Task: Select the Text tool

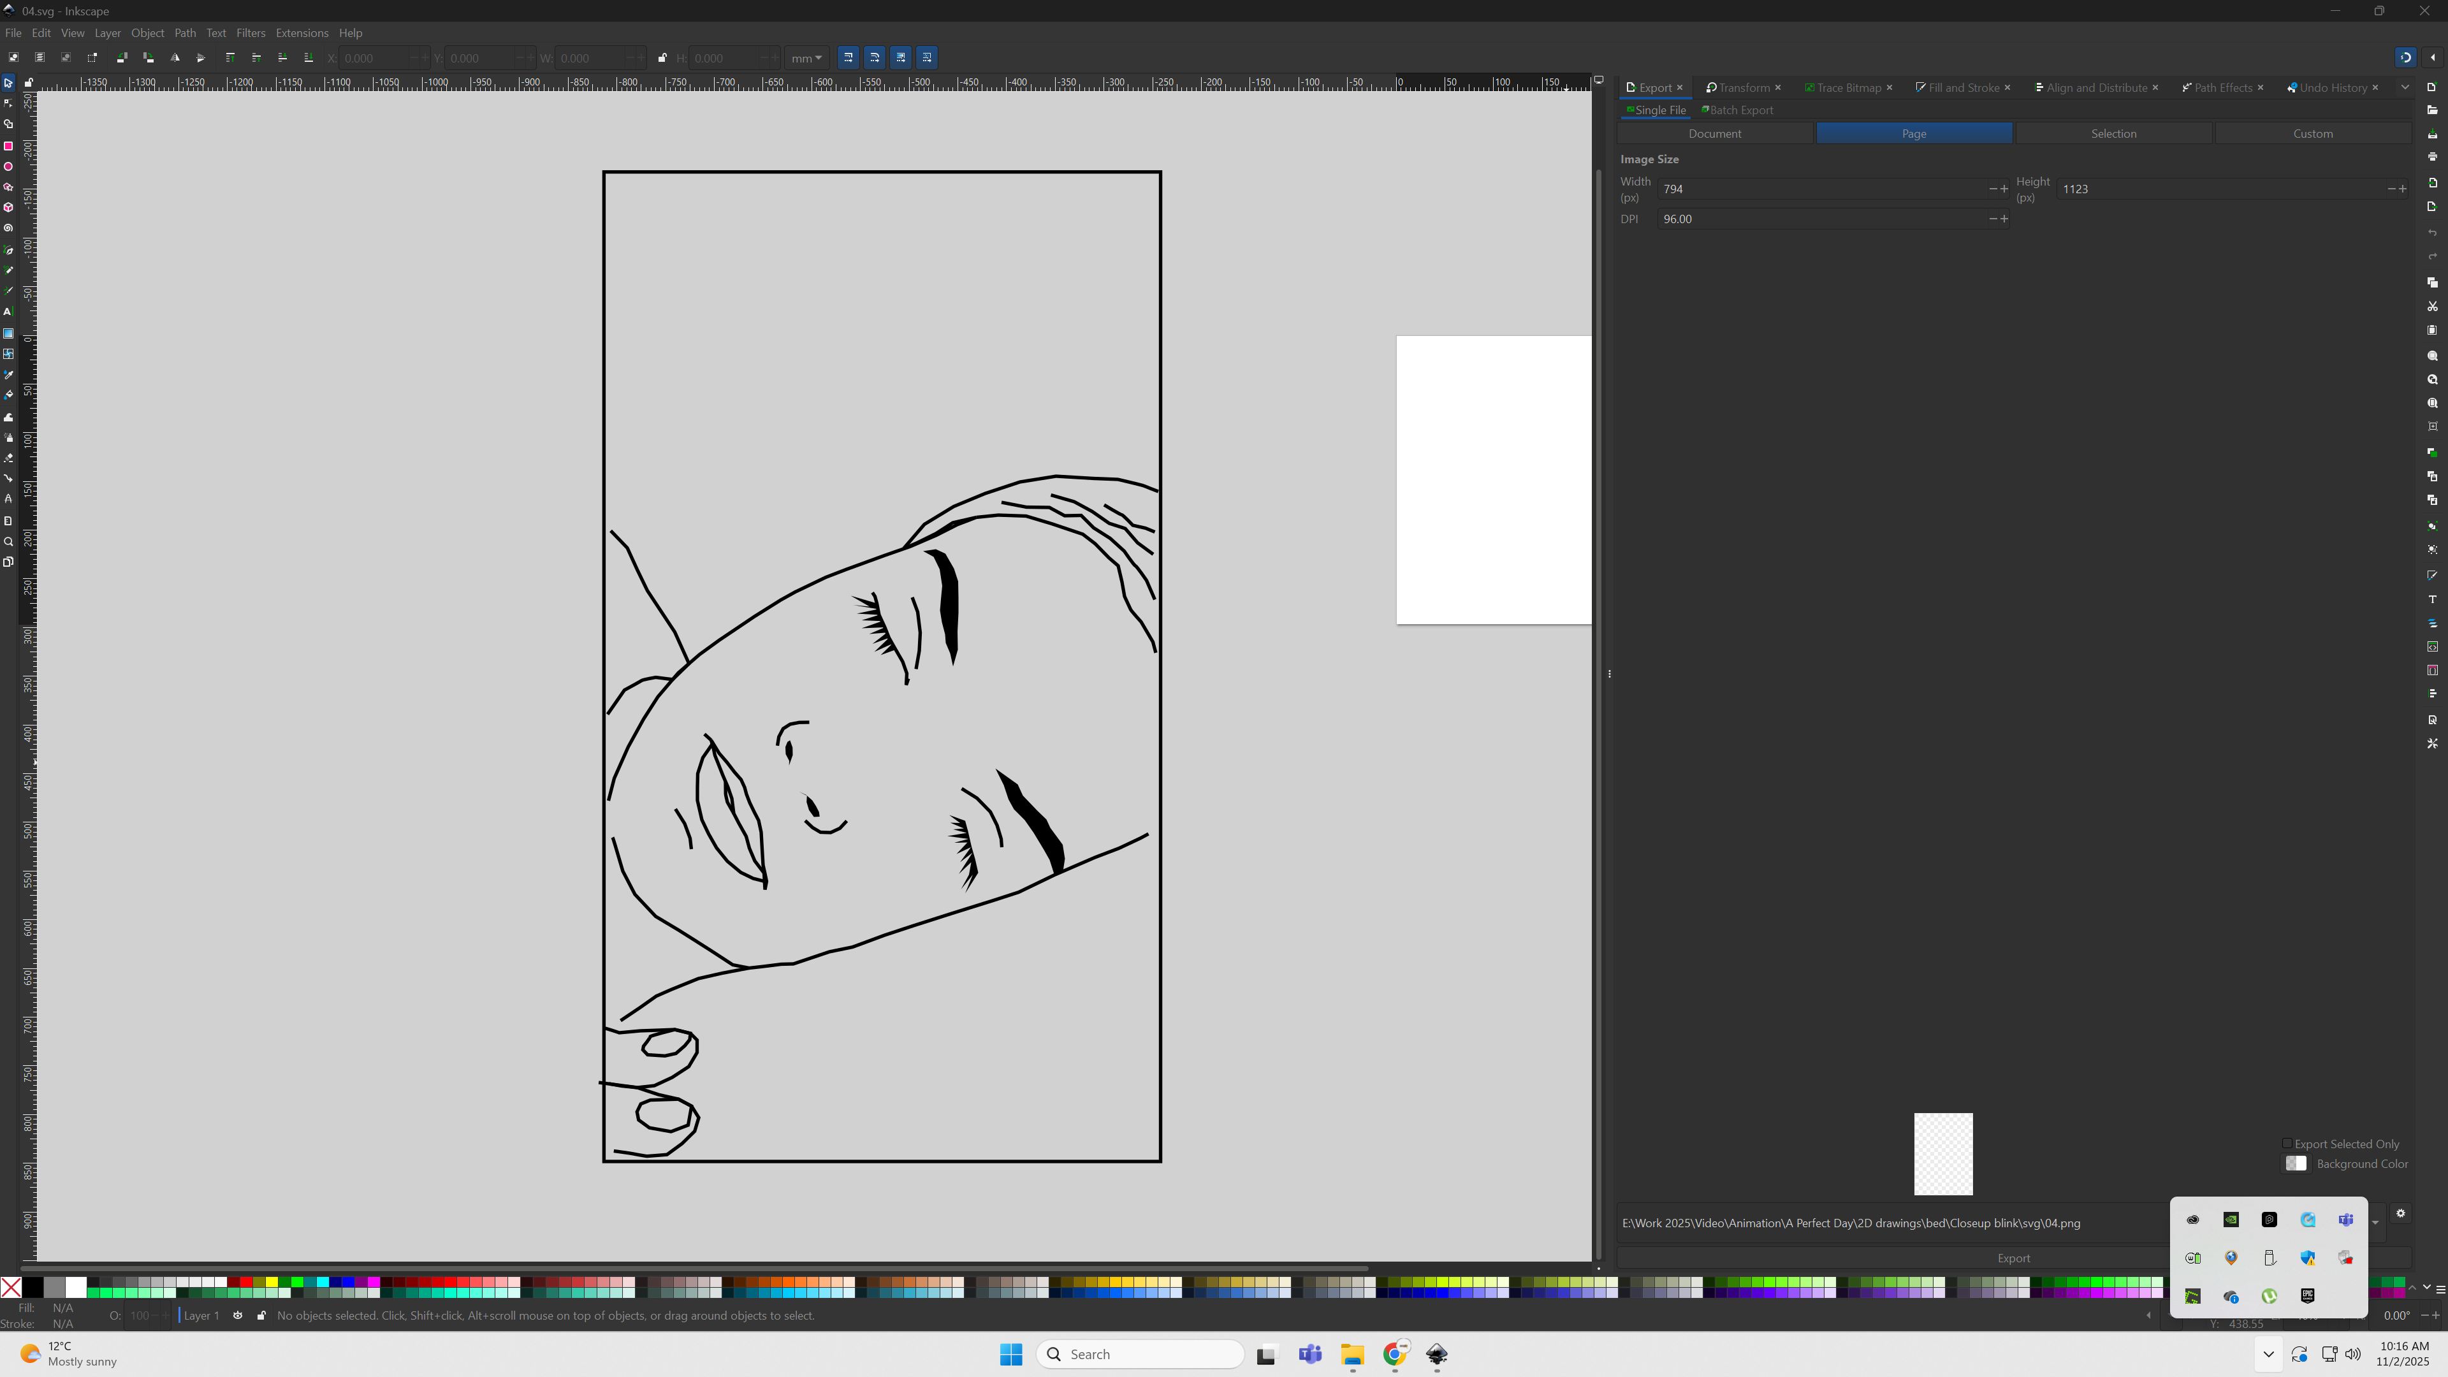Action: 8,312
